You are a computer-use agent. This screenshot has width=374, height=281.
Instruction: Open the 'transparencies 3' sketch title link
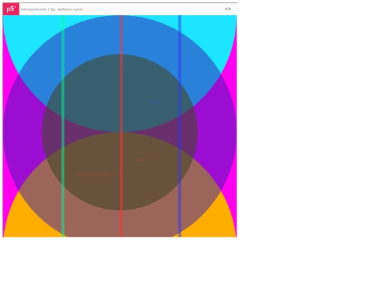coord(35,9)
